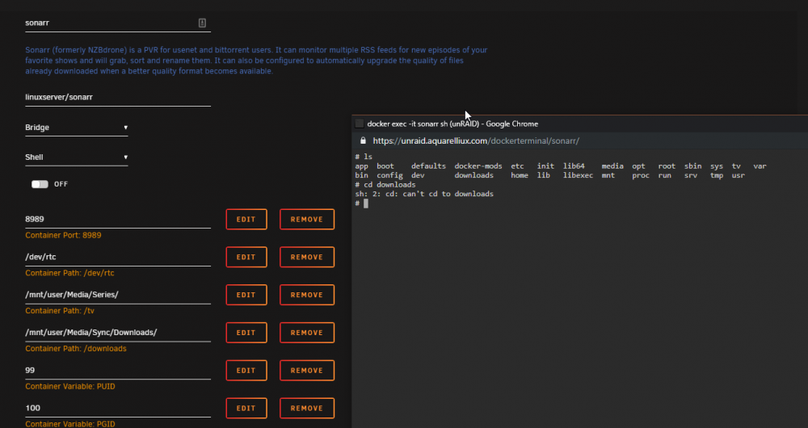Edit the /dev/rtc device entry

pyautogui.click(x=246, y=257)
